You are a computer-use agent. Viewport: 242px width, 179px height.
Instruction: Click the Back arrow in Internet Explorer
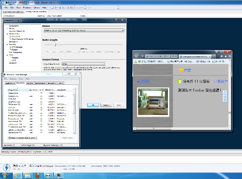pos(136,56)
